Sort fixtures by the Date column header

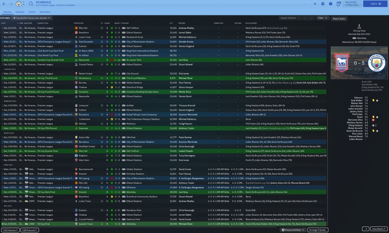[3, 23]
